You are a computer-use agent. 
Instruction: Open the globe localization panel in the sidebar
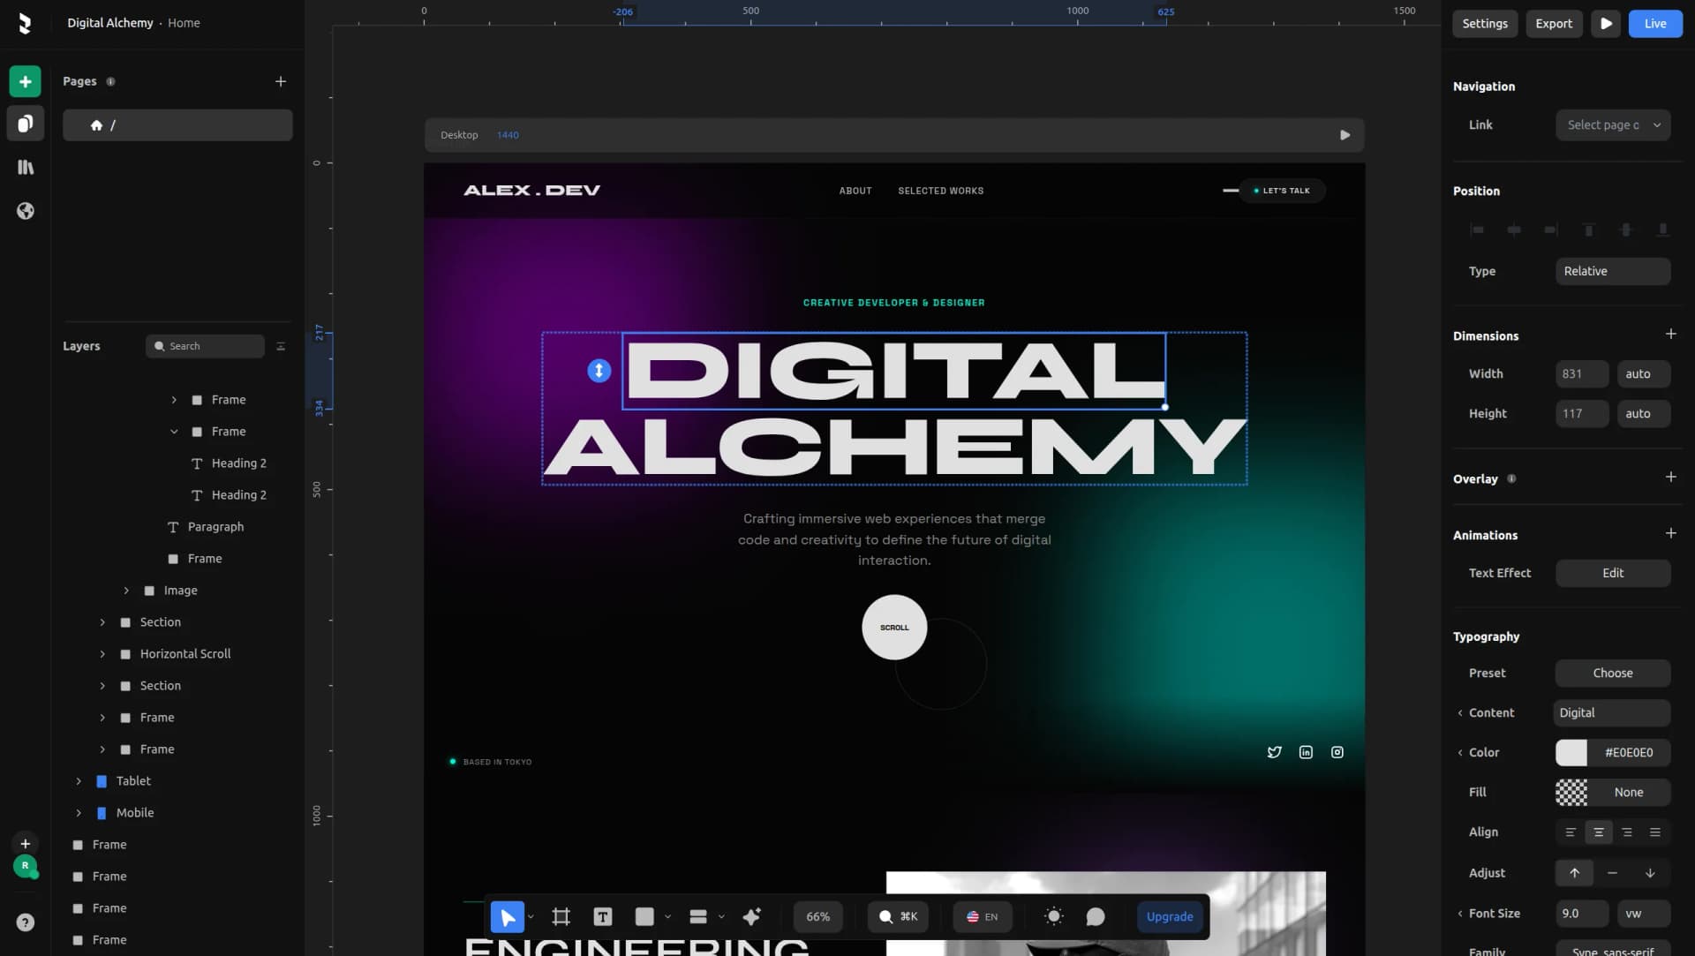[x=25, y=211]
